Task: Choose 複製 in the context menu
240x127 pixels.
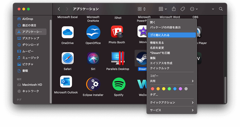Action: pyautogui.click(x=172, y=58)
